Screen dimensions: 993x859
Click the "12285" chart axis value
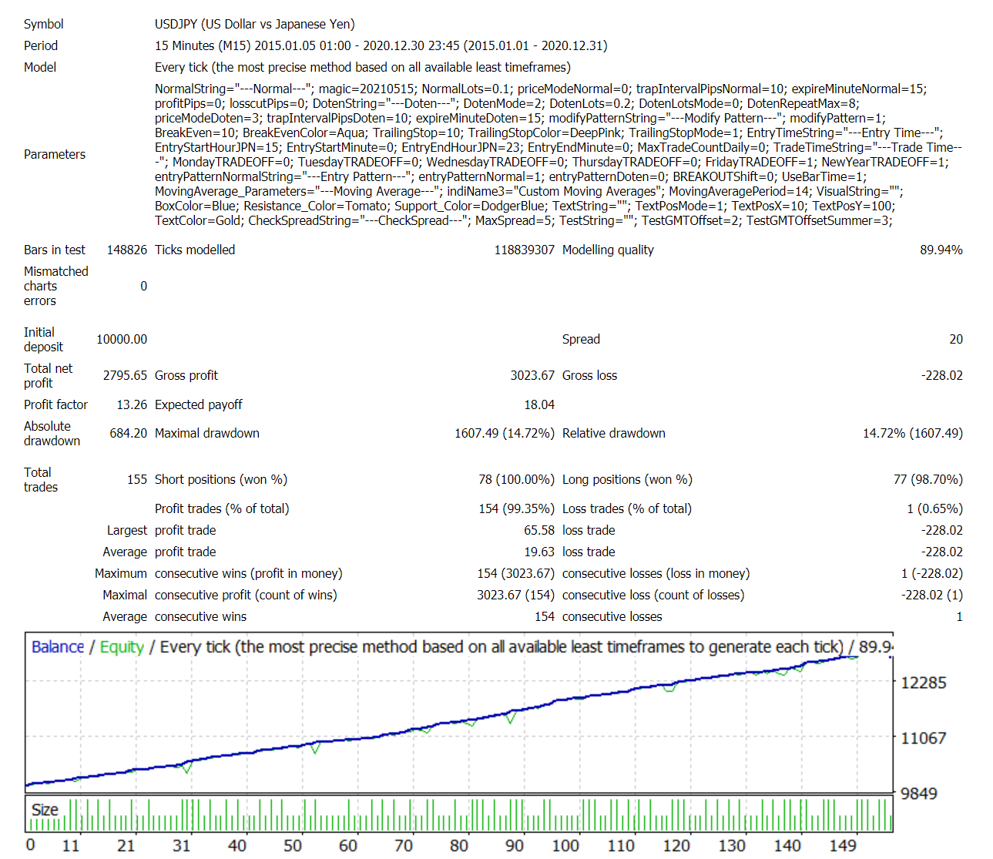pos(924,683)
